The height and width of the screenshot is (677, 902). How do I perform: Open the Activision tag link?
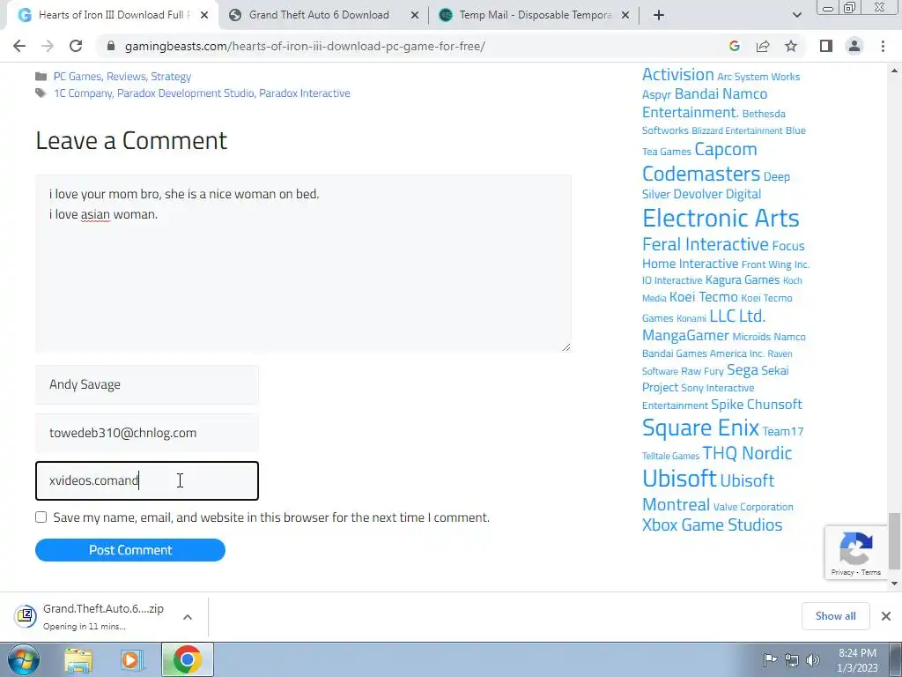click(677, 75)
